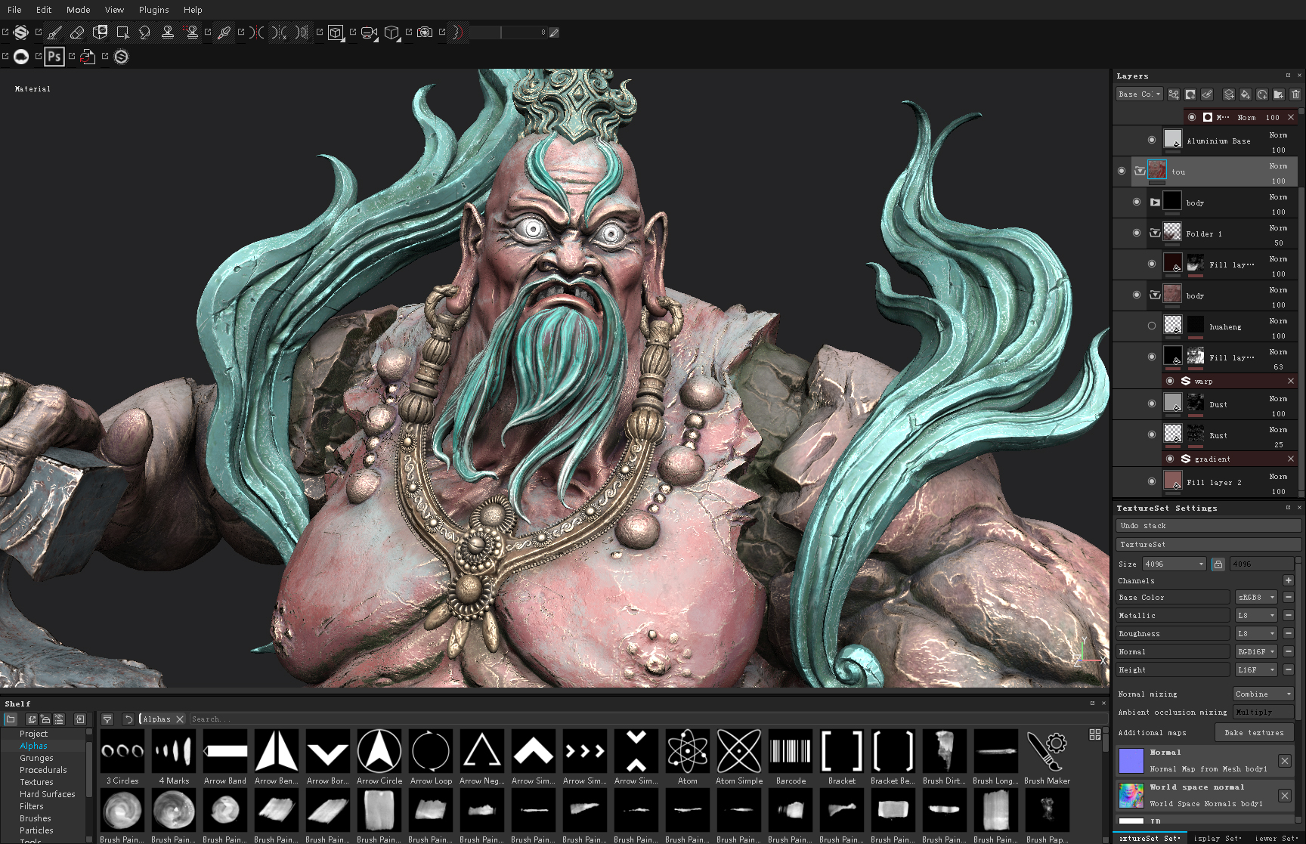The image size is (1306, 844).
Task: Open the texture Size 4096 dropdown
Action: 1174,564
